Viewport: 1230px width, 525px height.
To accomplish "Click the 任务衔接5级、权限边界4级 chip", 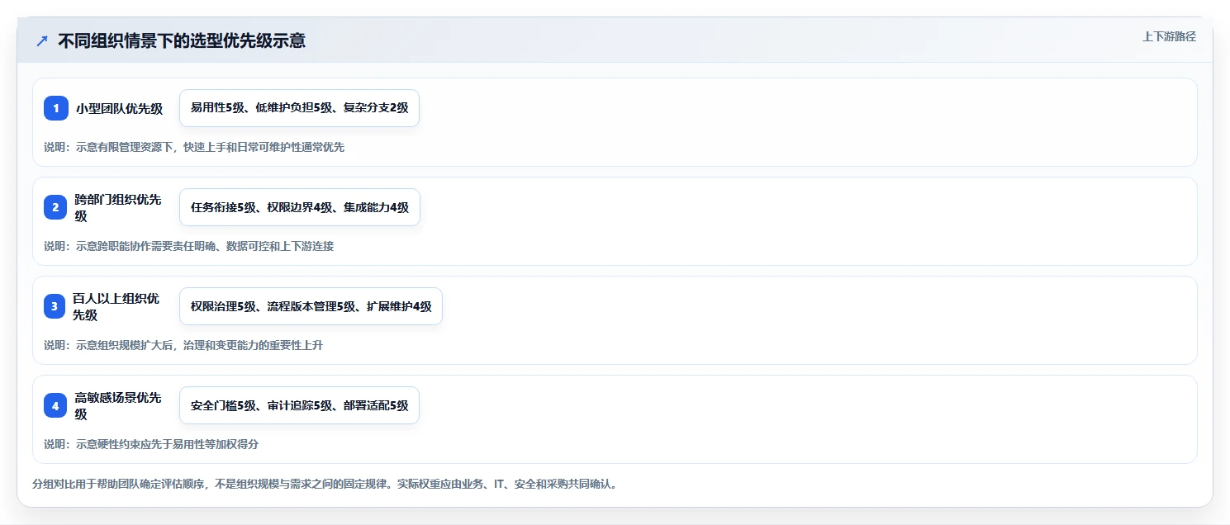I will point(299,207).
